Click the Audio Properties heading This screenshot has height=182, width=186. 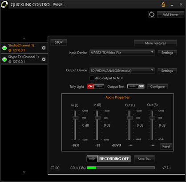(117, 97)
